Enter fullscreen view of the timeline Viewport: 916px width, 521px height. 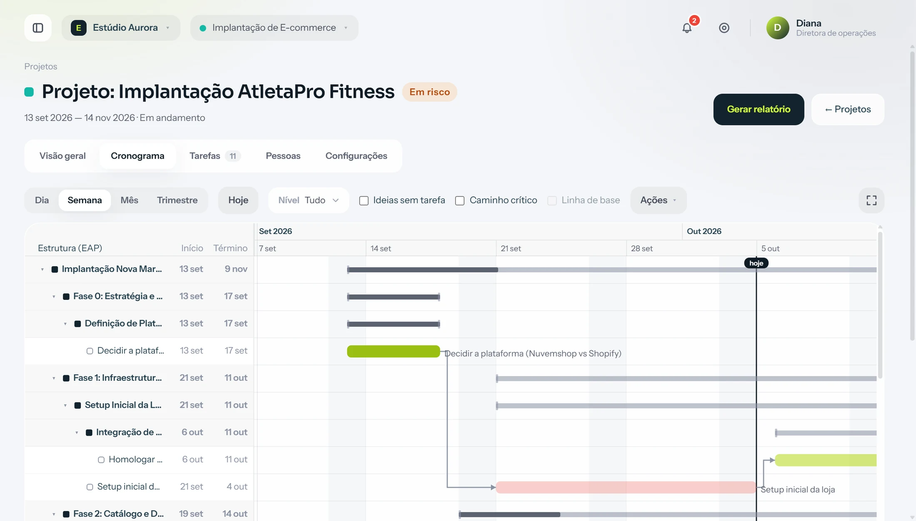(x=871, y=200)
